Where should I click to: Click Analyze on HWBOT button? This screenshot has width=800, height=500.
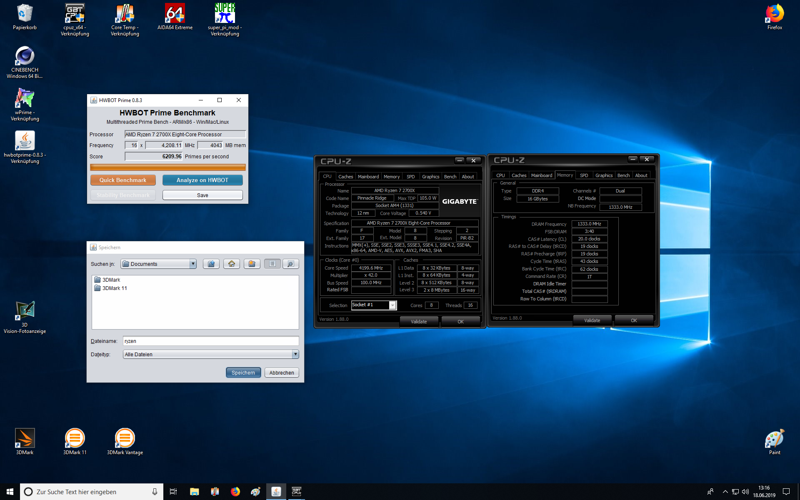[x=202, y=180]
